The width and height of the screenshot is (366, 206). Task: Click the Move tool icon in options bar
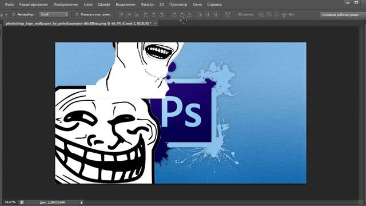(2, 14)
